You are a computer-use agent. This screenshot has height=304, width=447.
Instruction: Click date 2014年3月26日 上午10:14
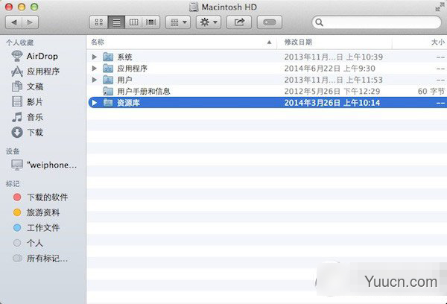[x=332, y=103]
